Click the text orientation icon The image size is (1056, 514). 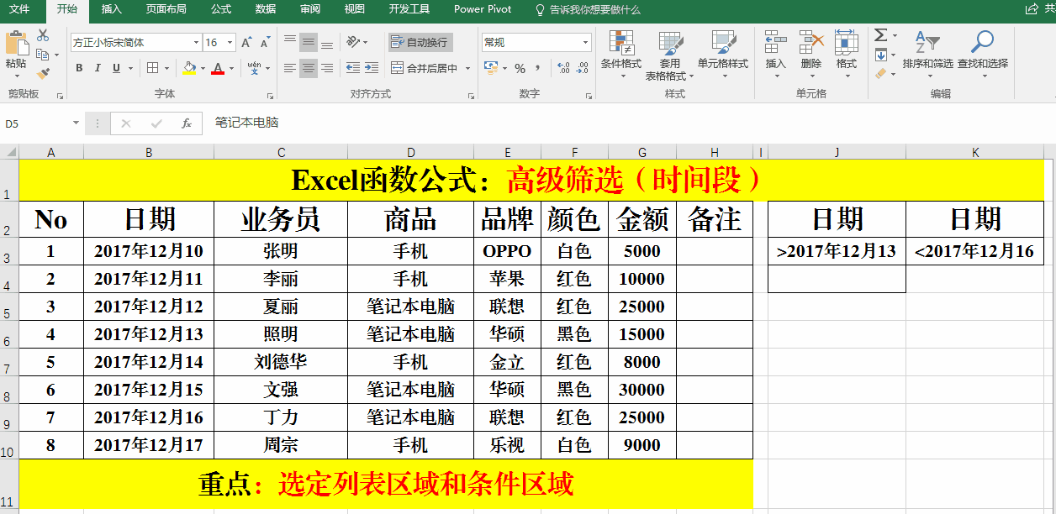[x=354, y=42]
